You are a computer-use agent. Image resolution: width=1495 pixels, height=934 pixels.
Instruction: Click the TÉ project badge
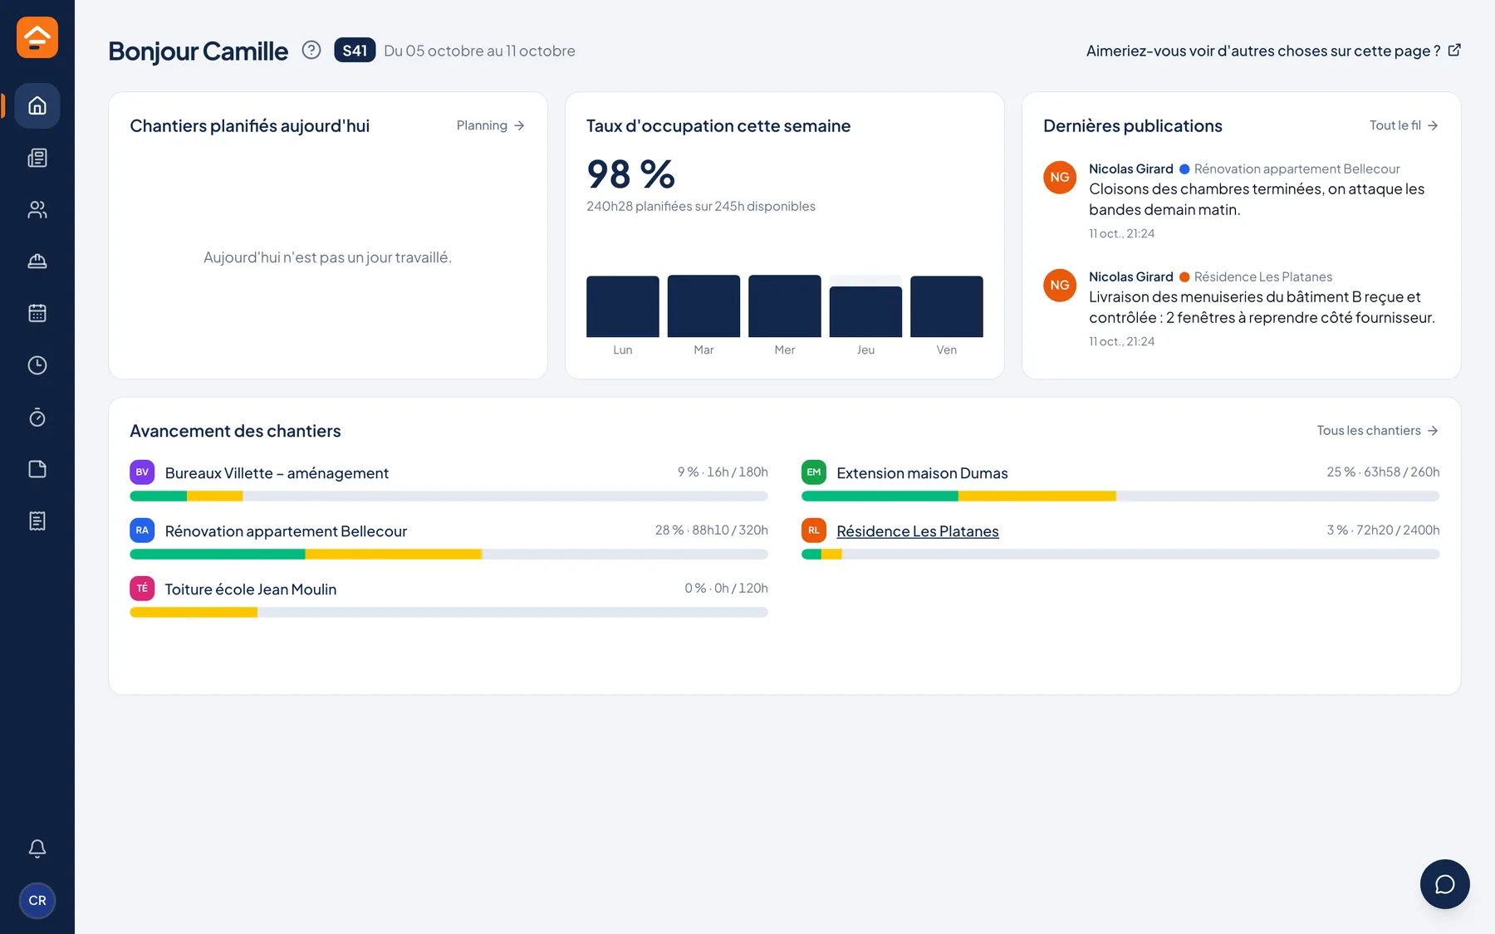coord(142,589)
